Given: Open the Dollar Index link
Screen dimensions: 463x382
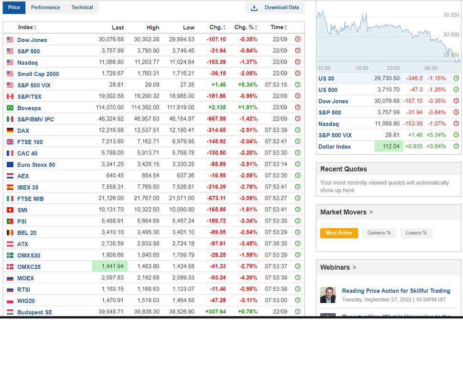Looking at the screenshot, I should coord(334,147).
